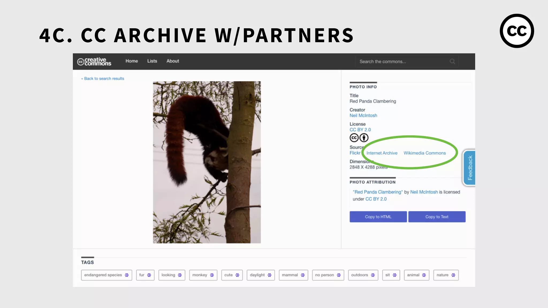
Task: Select the daylight tag text
Action: (257, 275)
